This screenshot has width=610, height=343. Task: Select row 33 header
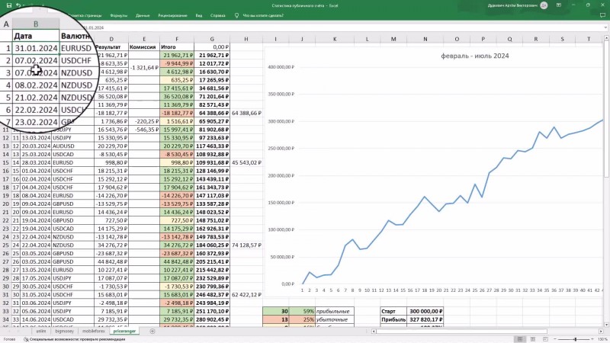click(x=6, y=311)
